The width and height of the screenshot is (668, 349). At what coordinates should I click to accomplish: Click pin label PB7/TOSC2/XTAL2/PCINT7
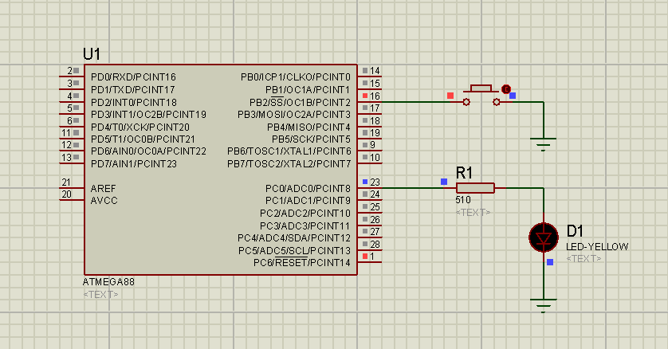[x=289, y=164]
